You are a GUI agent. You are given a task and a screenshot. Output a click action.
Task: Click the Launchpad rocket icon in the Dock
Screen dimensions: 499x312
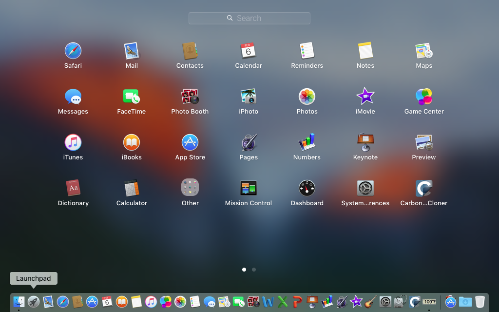point(34,302)
